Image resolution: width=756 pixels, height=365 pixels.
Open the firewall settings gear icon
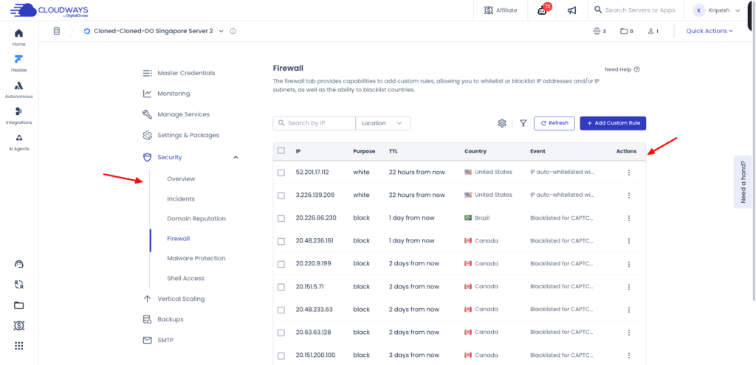click(x=502, y=123)
